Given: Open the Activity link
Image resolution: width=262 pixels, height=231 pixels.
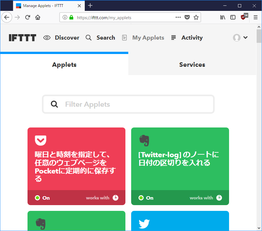Looking at the screenshot, I should click(x=192, y=38).
